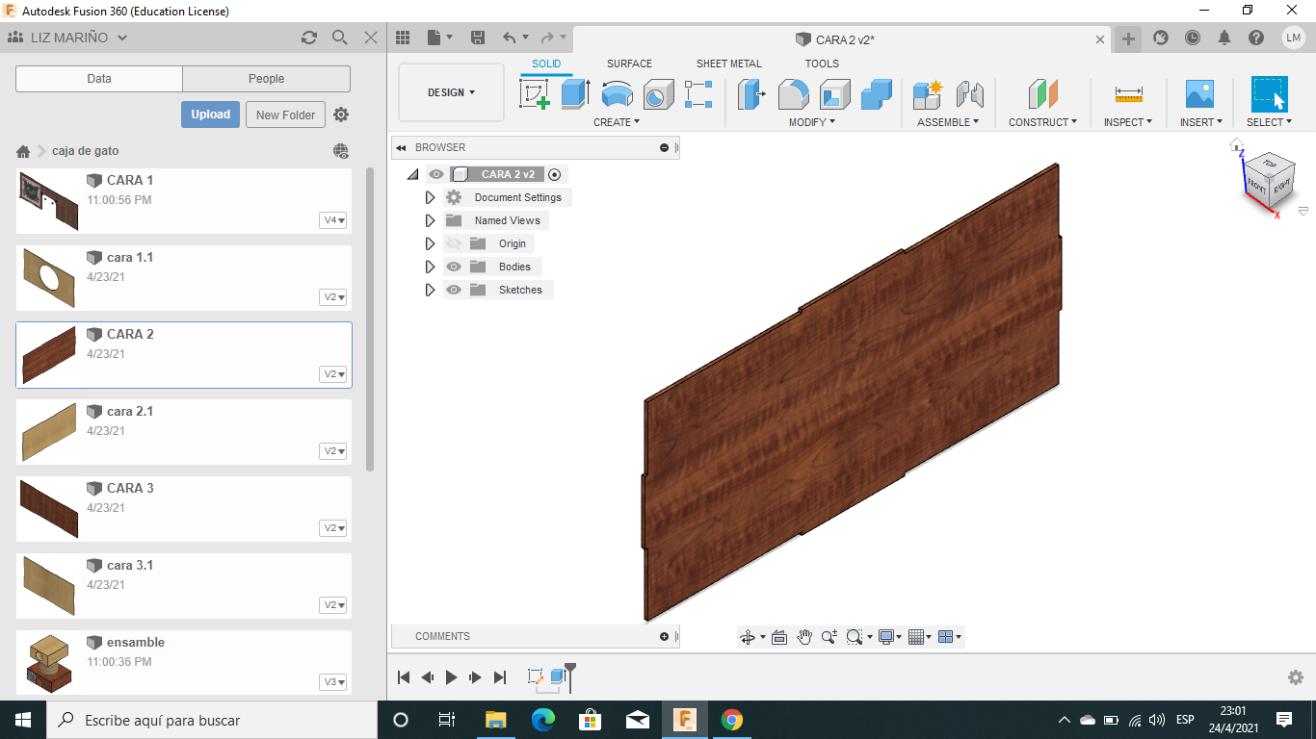Expand the Comments panel plus button
Screen dimensions: 1316x739
(x=664, y=636)
